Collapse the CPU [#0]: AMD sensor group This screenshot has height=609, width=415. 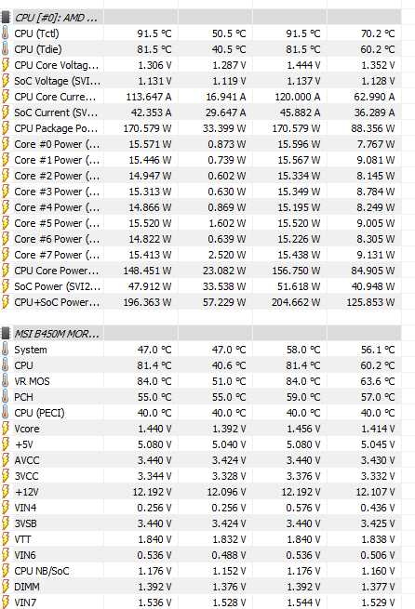[x=56, y=18]
